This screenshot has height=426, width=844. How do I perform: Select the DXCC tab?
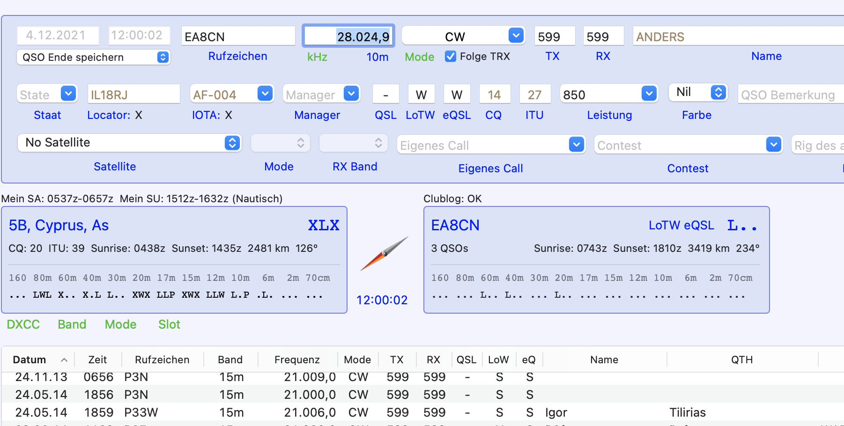coord(23,324)
